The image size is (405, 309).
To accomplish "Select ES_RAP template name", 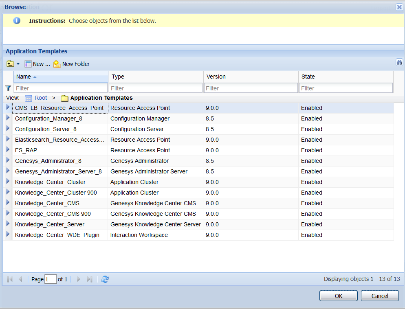I will pyautogui.click(x=26, y=150).
